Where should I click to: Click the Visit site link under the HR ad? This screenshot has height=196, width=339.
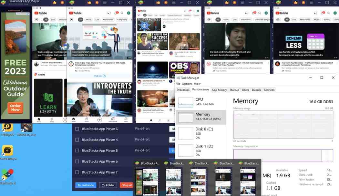100,76
